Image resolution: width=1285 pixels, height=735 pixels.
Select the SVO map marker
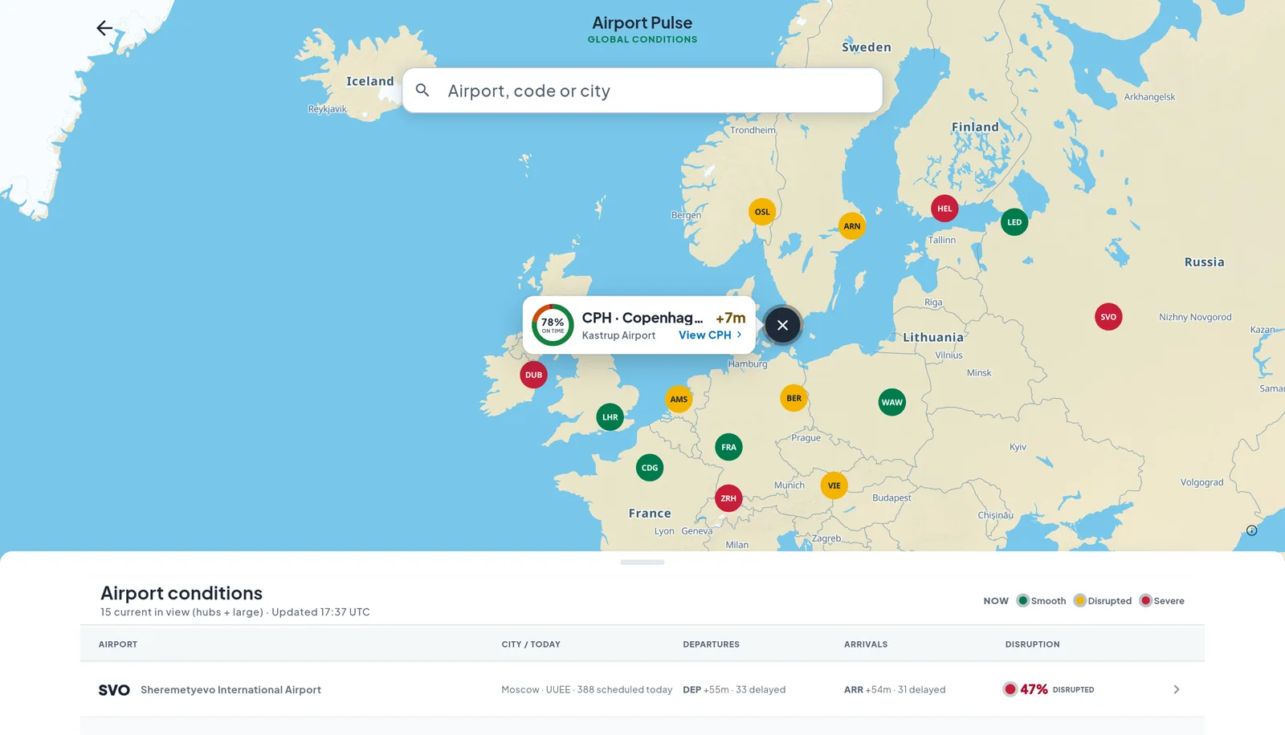tap(1108, 317)
